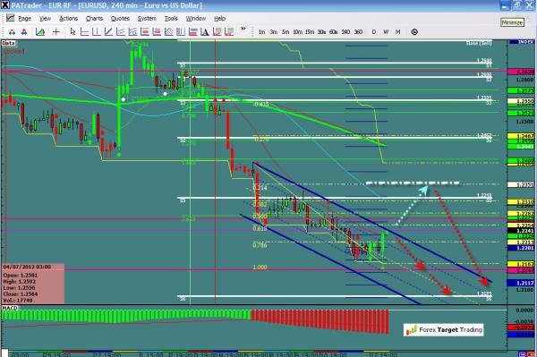Switch chart to 1m timeframe
The width and height of the screenshot is (537, 357).
(x=261, y=32)
